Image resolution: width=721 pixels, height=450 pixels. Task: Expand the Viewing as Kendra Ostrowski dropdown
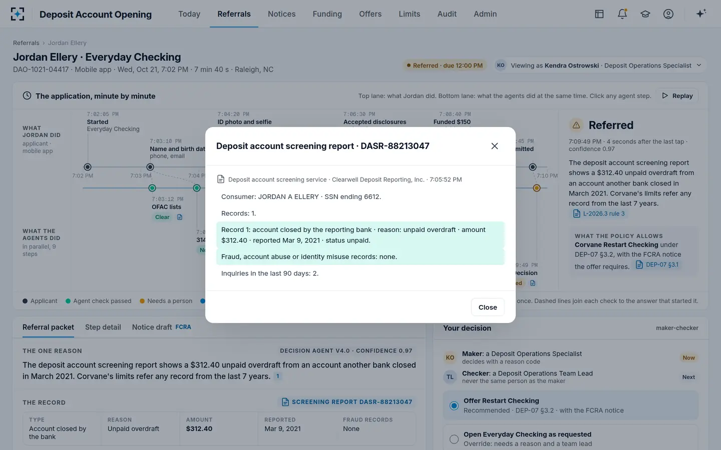click(x=600, y=65)
